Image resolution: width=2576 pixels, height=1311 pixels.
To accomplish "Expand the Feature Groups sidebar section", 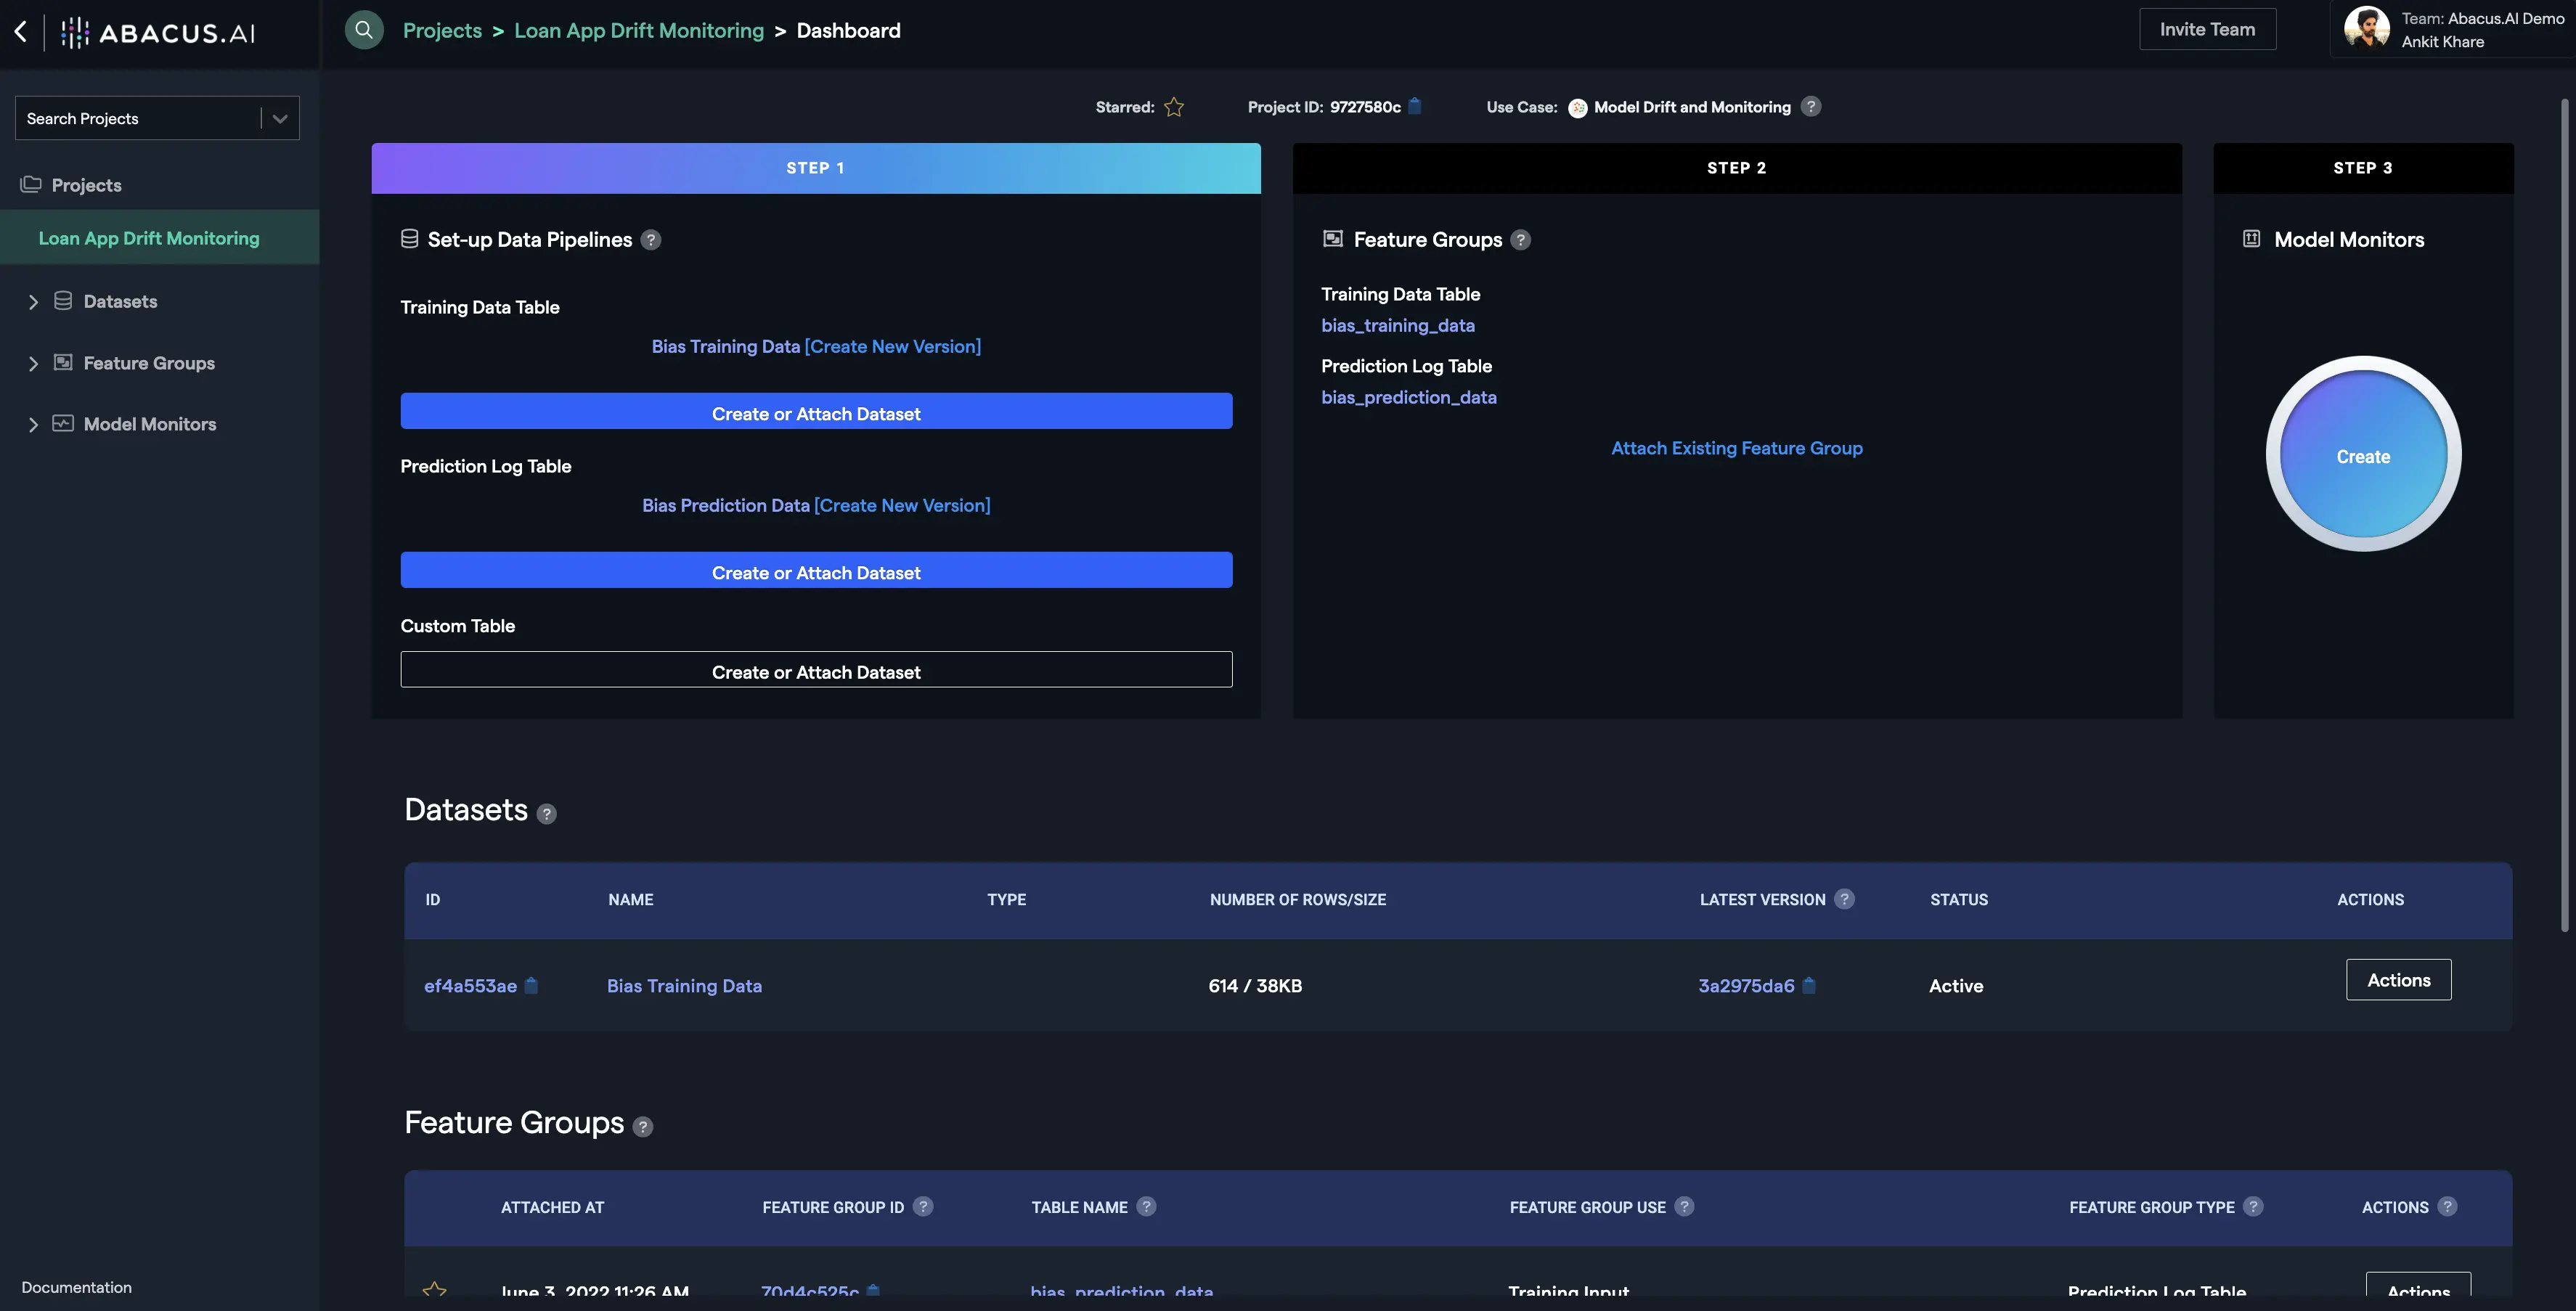I will [33, 363].
